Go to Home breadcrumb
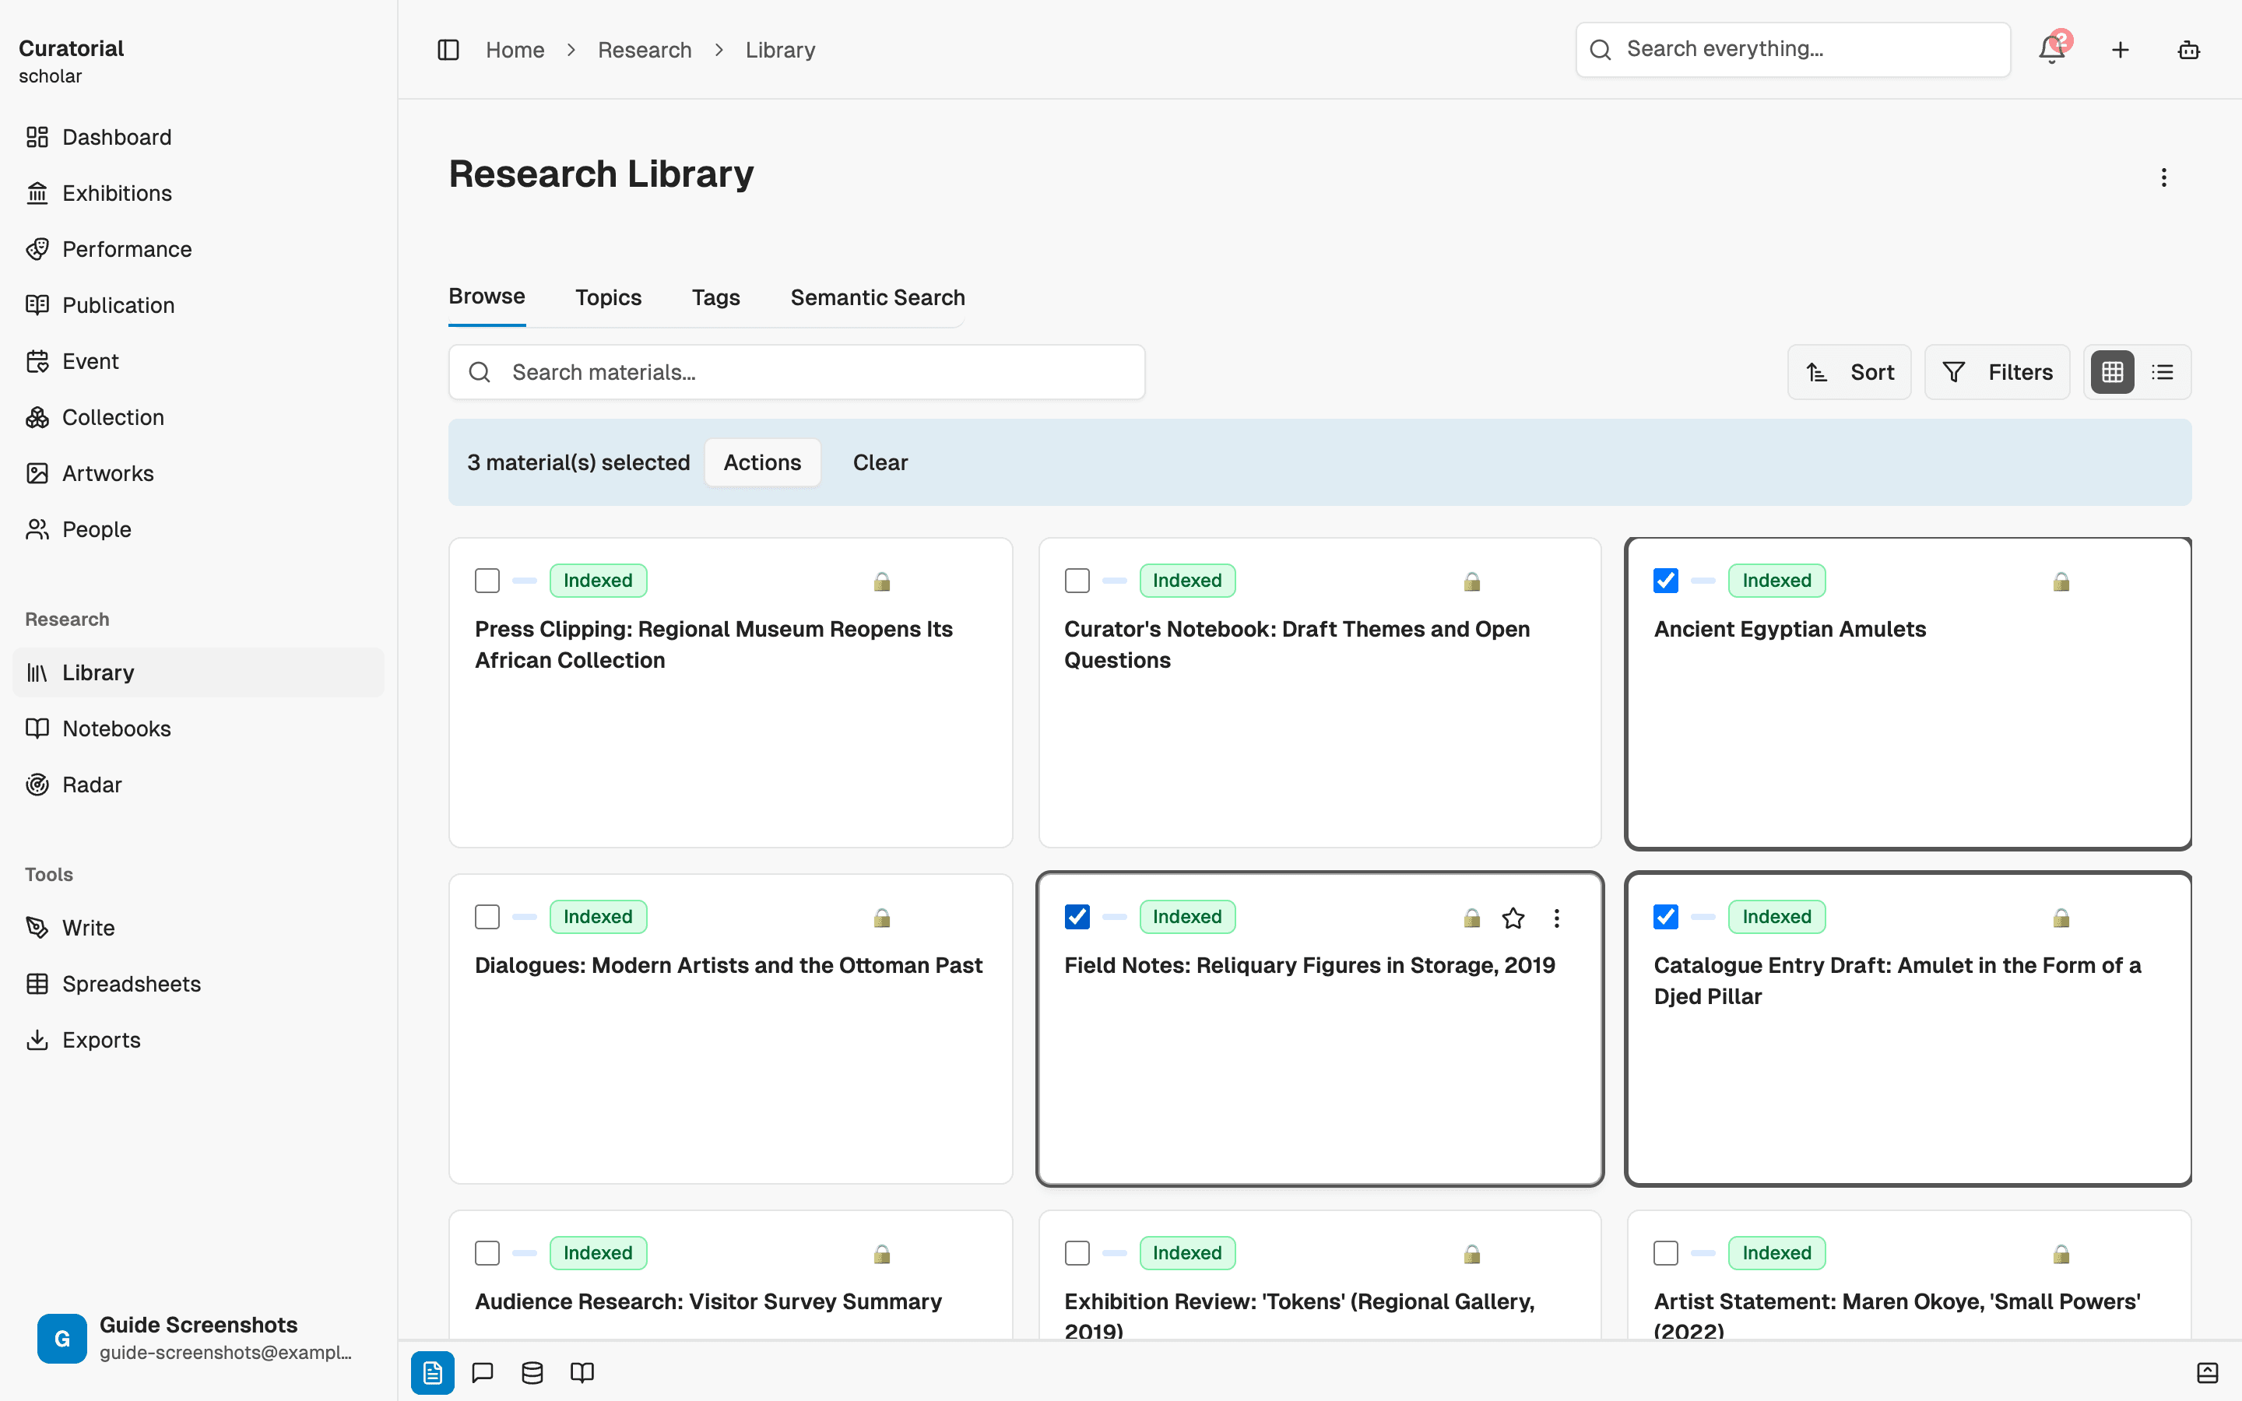The width and height of the screenshot is (2242, 1401). pyautogui.click(x=515, y=50)
